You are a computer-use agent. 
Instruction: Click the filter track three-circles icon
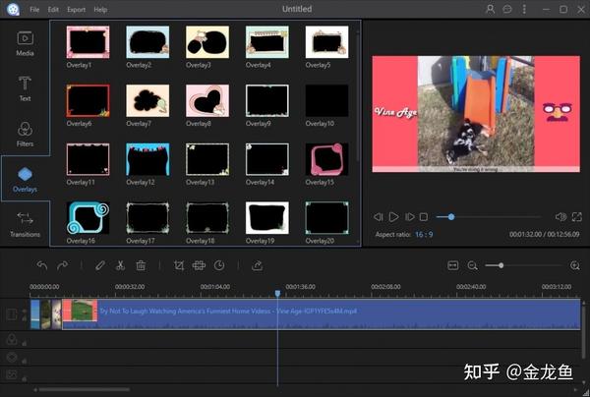pyautogui.click(x=12, y=339)
